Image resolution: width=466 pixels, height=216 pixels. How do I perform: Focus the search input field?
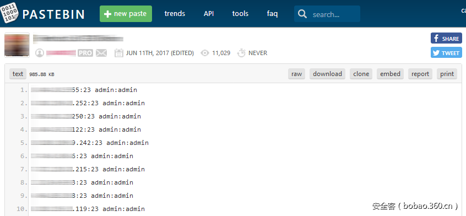tap(327, 14)
